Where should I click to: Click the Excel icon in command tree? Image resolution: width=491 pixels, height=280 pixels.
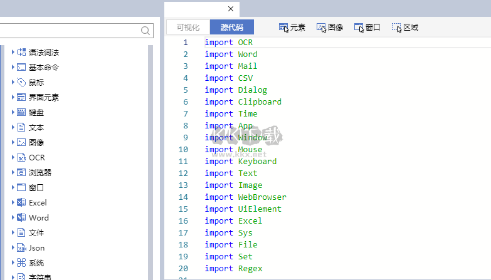point(21,202)
